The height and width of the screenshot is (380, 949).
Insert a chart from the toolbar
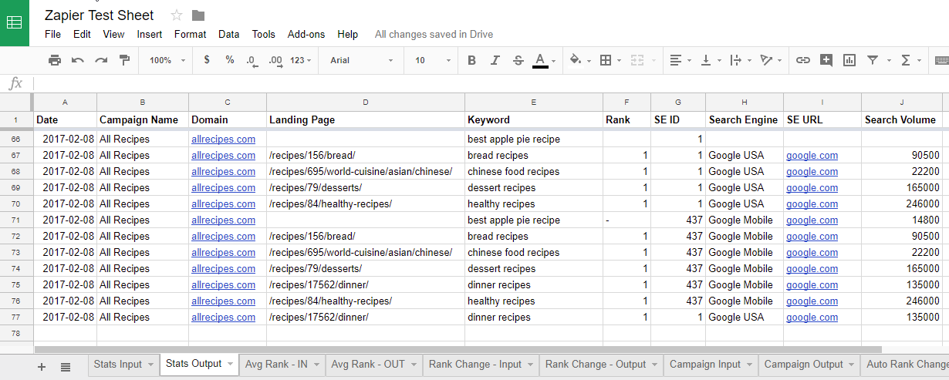coord(849,60)
